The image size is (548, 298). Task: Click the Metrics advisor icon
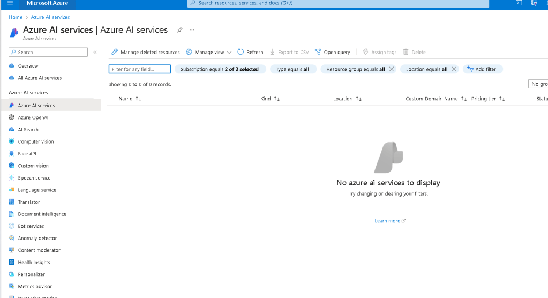click(12, 286)
